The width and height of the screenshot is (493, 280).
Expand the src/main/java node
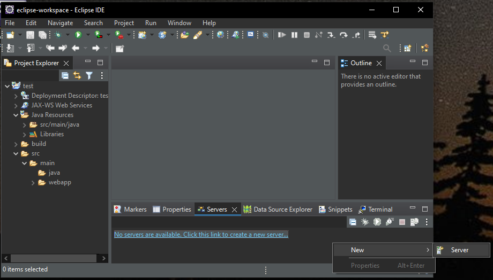pos(24,125)
